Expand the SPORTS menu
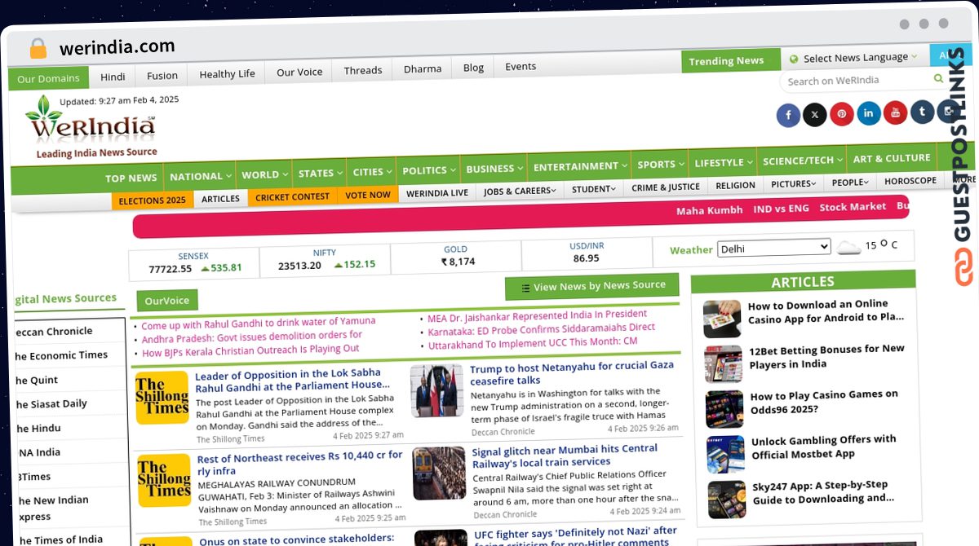 pos(660,164)
